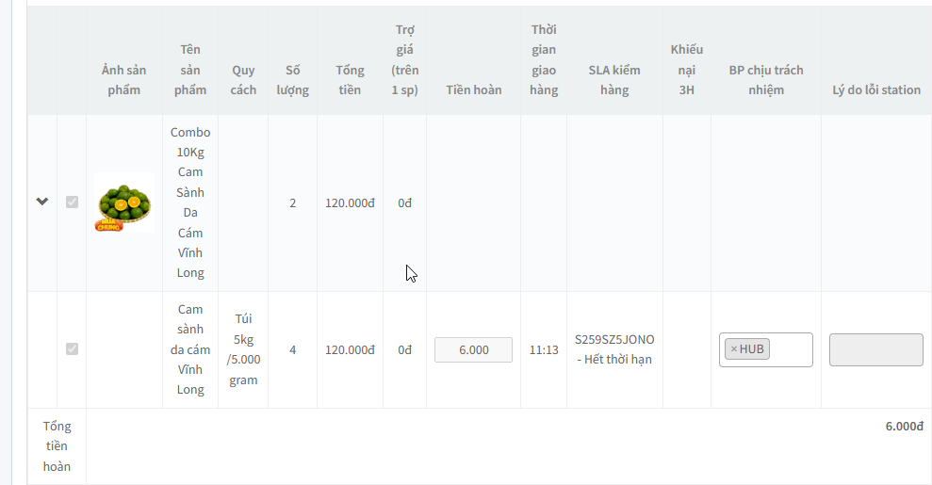Collapse the Combo 10Kg Cam Sành row chevron
Viewport: 932px width, 485px height.
tap(42, 202)
